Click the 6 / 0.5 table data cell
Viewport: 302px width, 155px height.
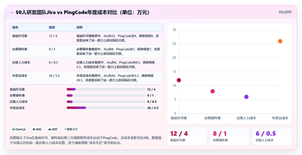click(53, 62)
